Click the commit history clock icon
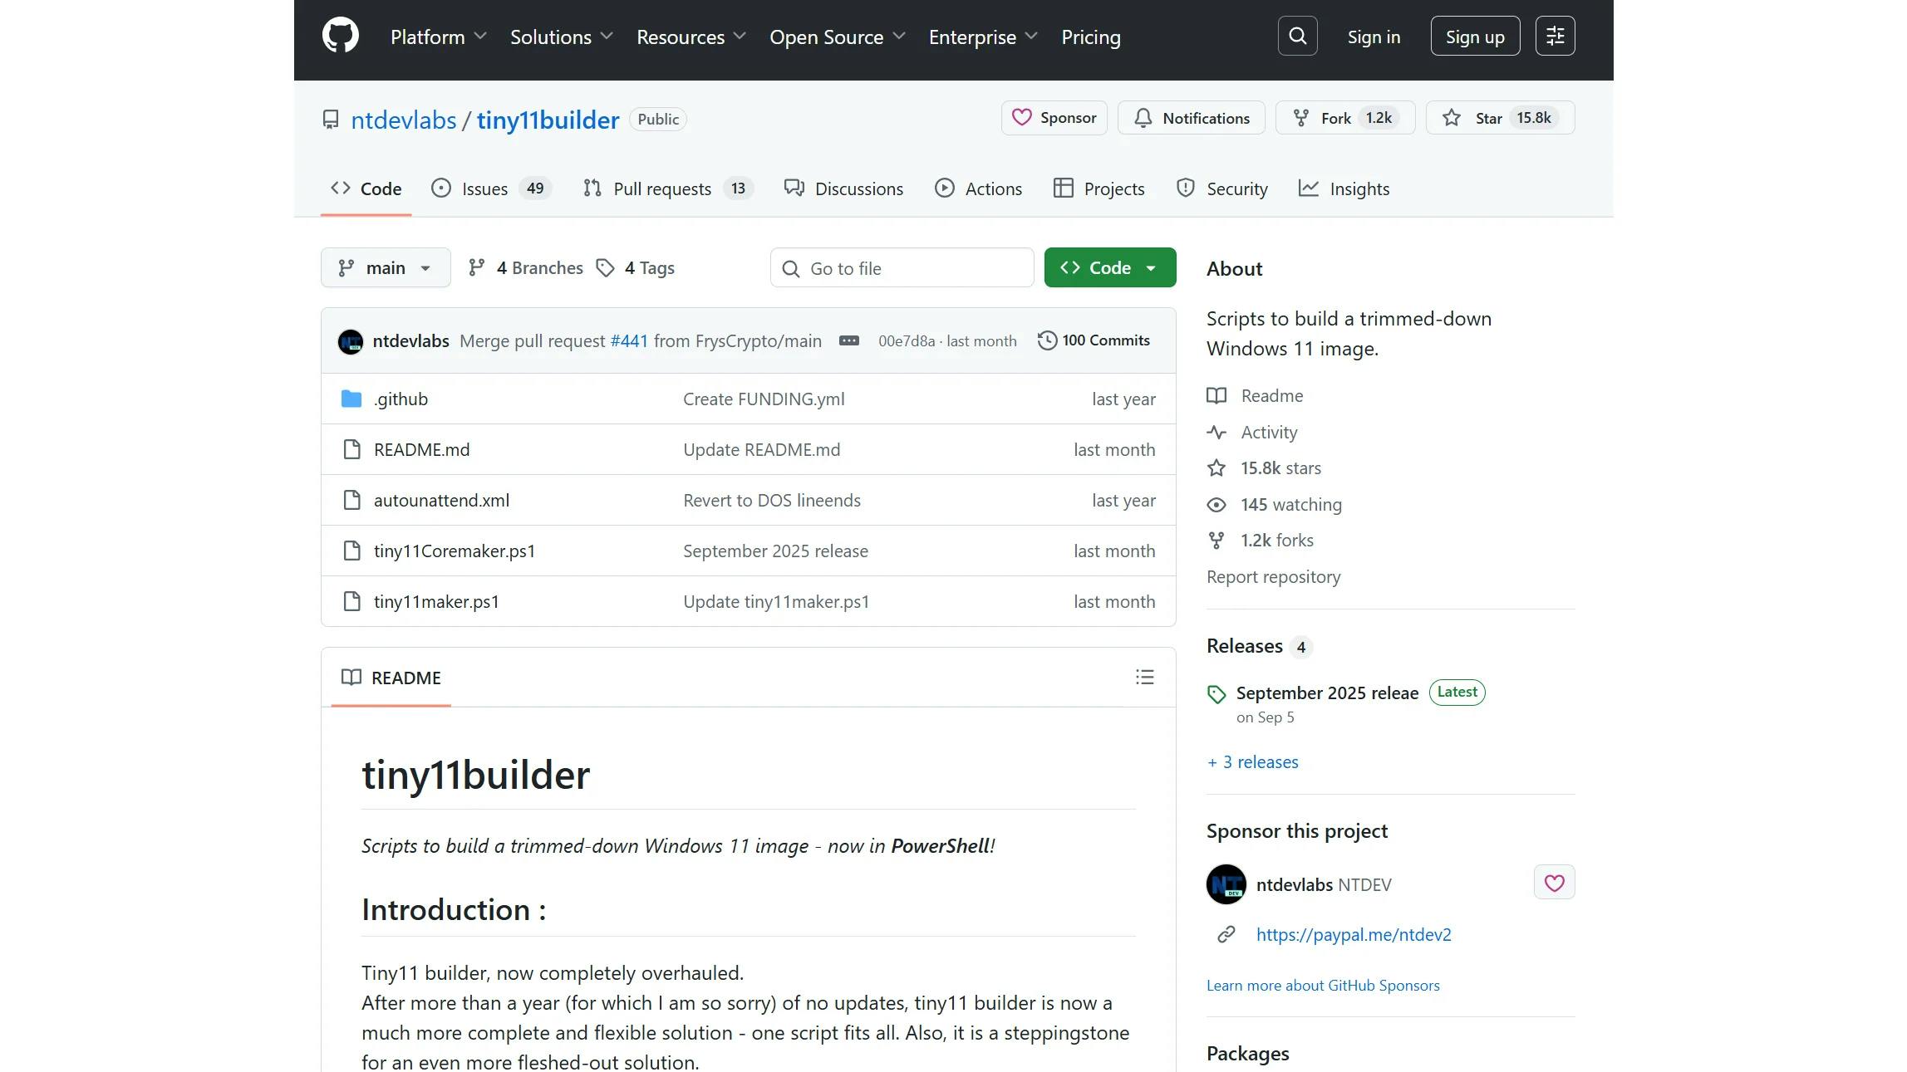Viewport: 1907px width, 1072px height. [1047, 340]
